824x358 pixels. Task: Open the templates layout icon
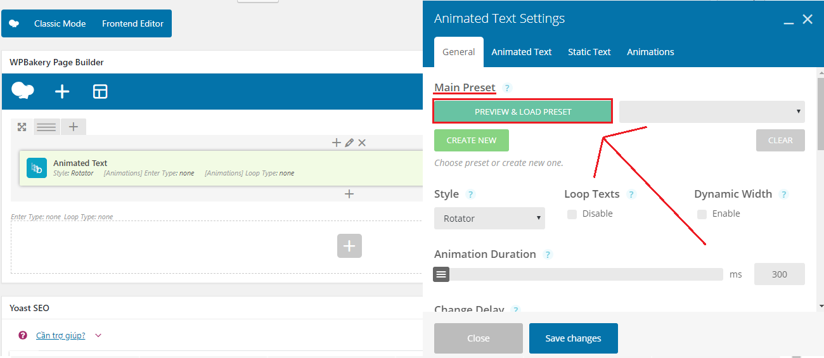(100, 92)
